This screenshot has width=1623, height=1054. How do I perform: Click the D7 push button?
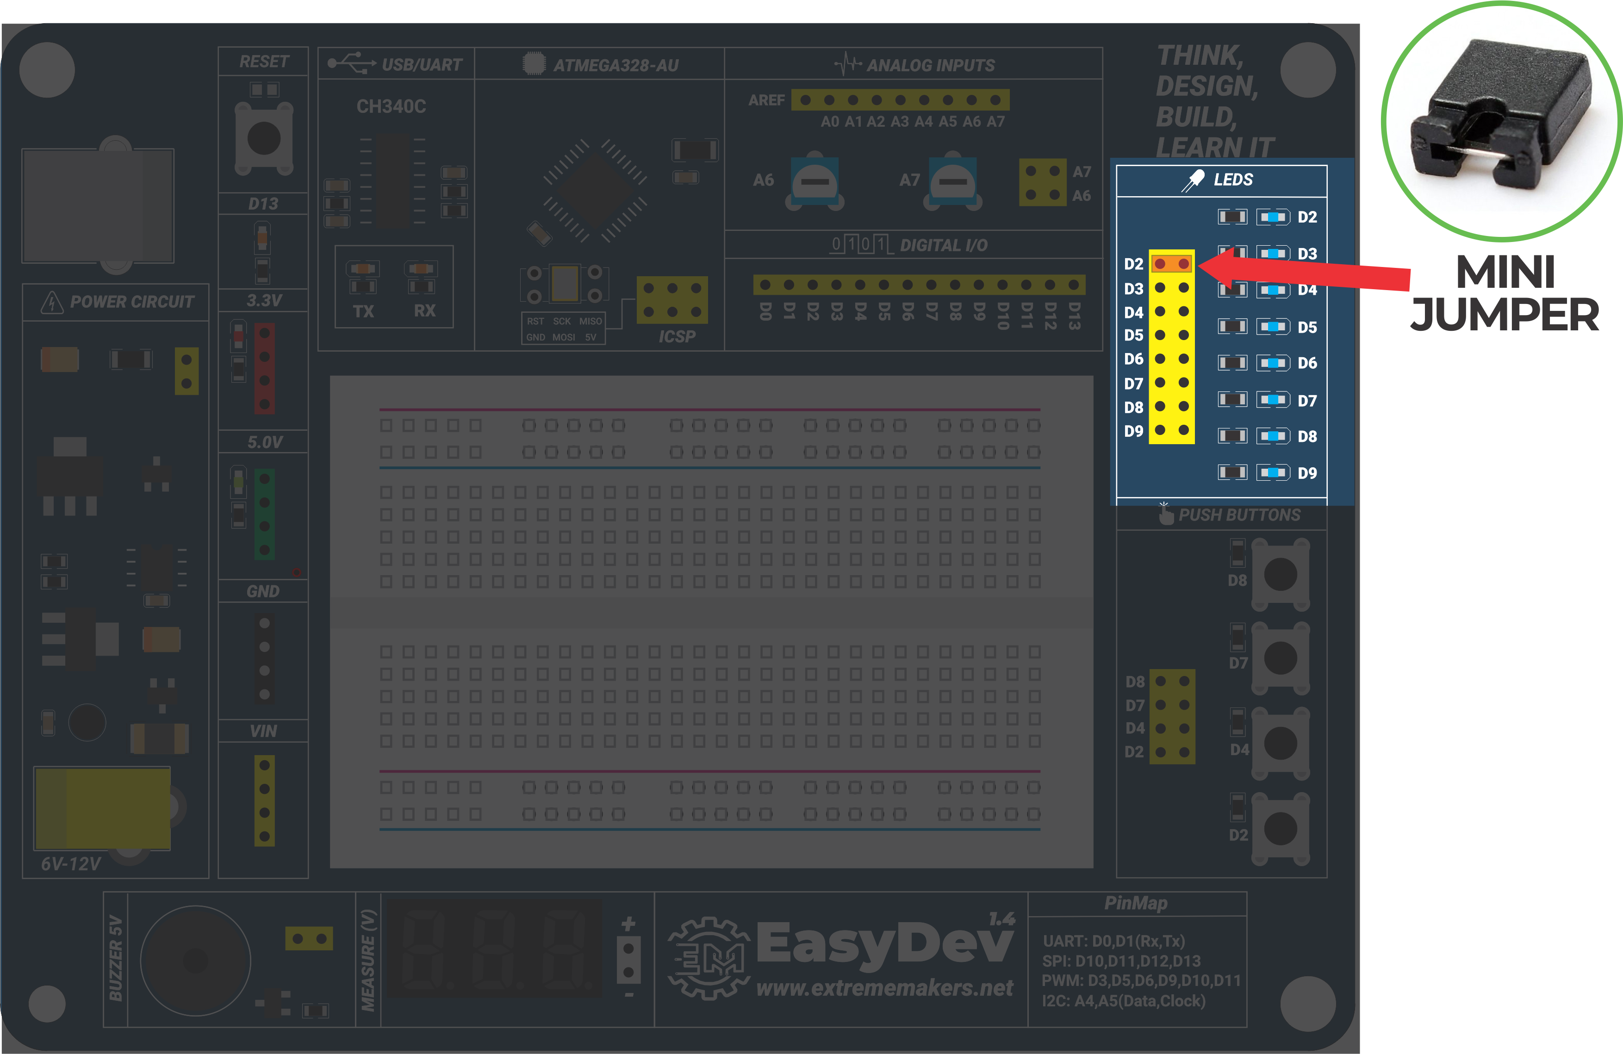[1281, 658]
